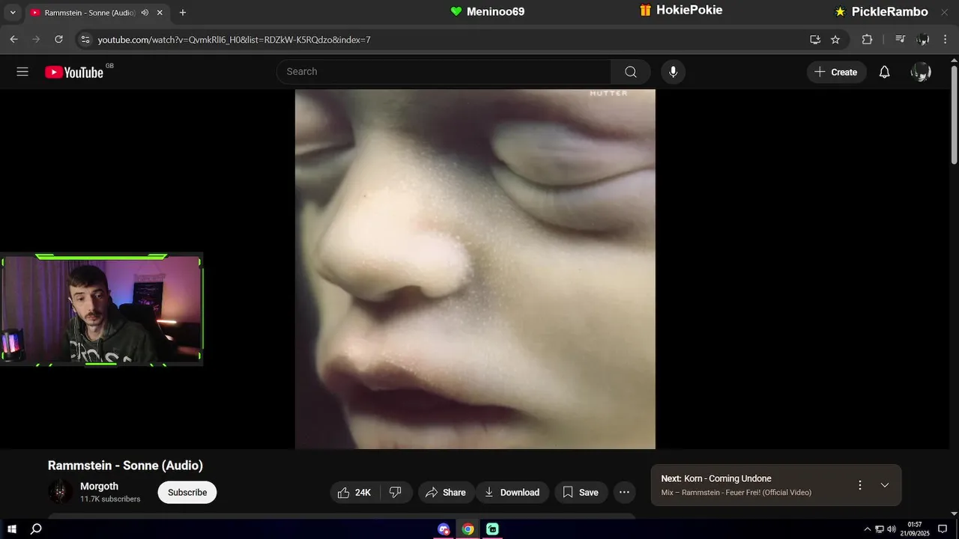Open Chrome tab search dropdown

click(12, 13)
